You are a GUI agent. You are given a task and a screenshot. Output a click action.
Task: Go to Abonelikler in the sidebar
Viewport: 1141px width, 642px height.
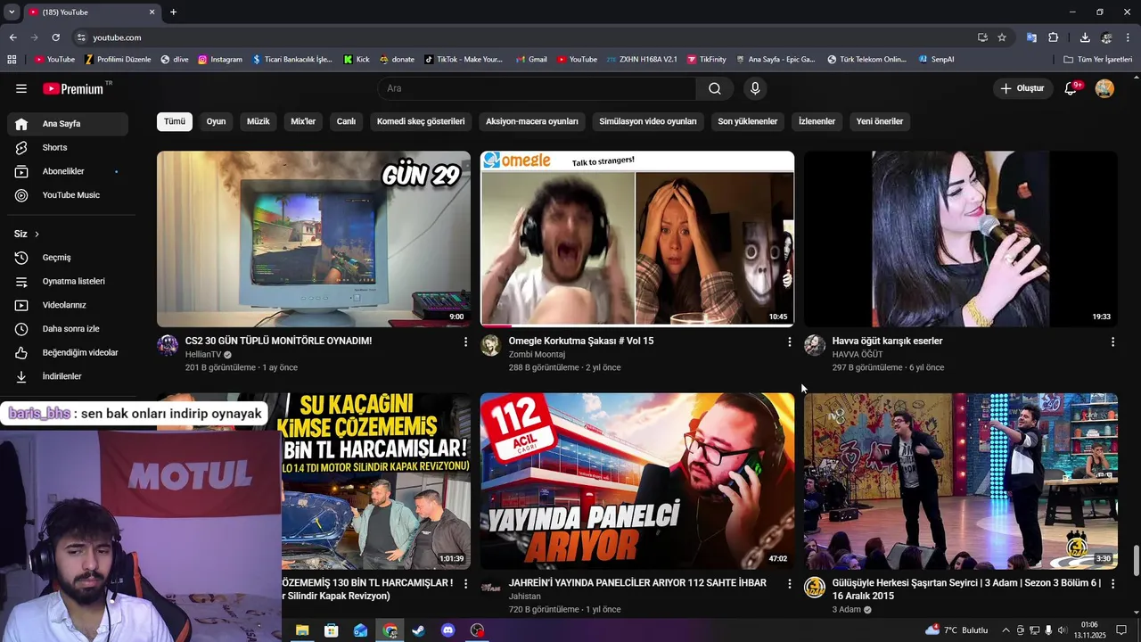coord(68,171)
